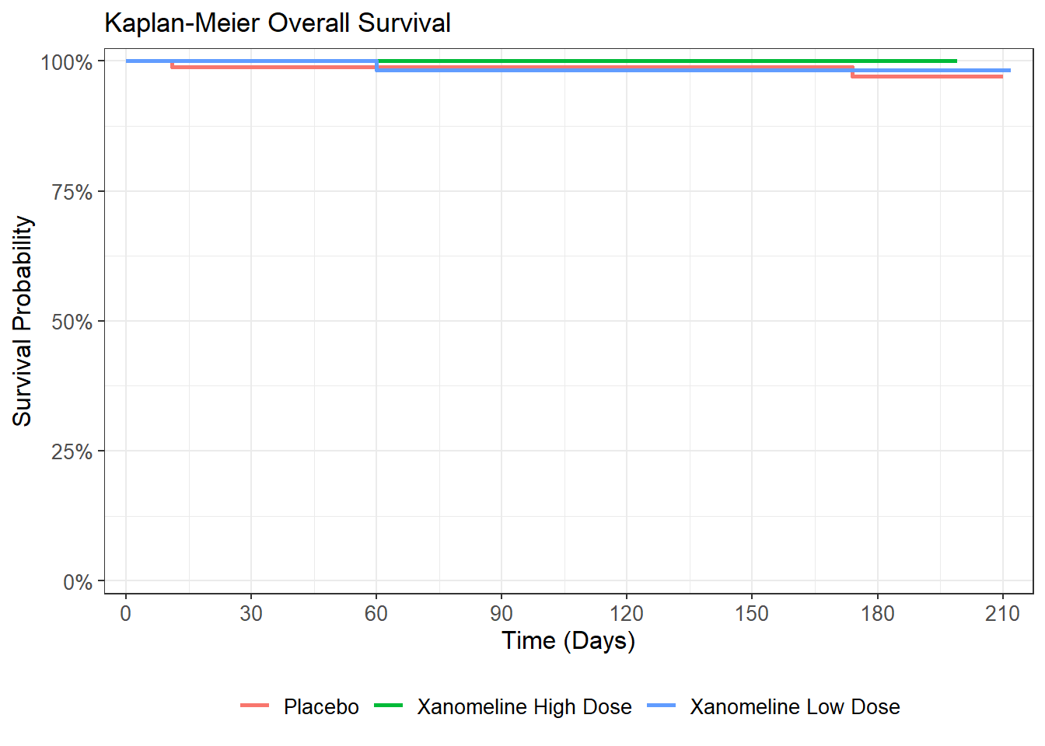1045x746 pixels.
Task: Select the Xanomeline High Dose legend label
Action: [x=524, y=707]
